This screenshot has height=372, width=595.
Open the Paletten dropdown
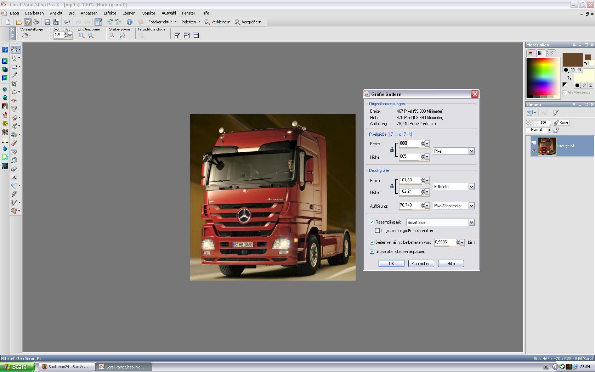click(191, 22)
